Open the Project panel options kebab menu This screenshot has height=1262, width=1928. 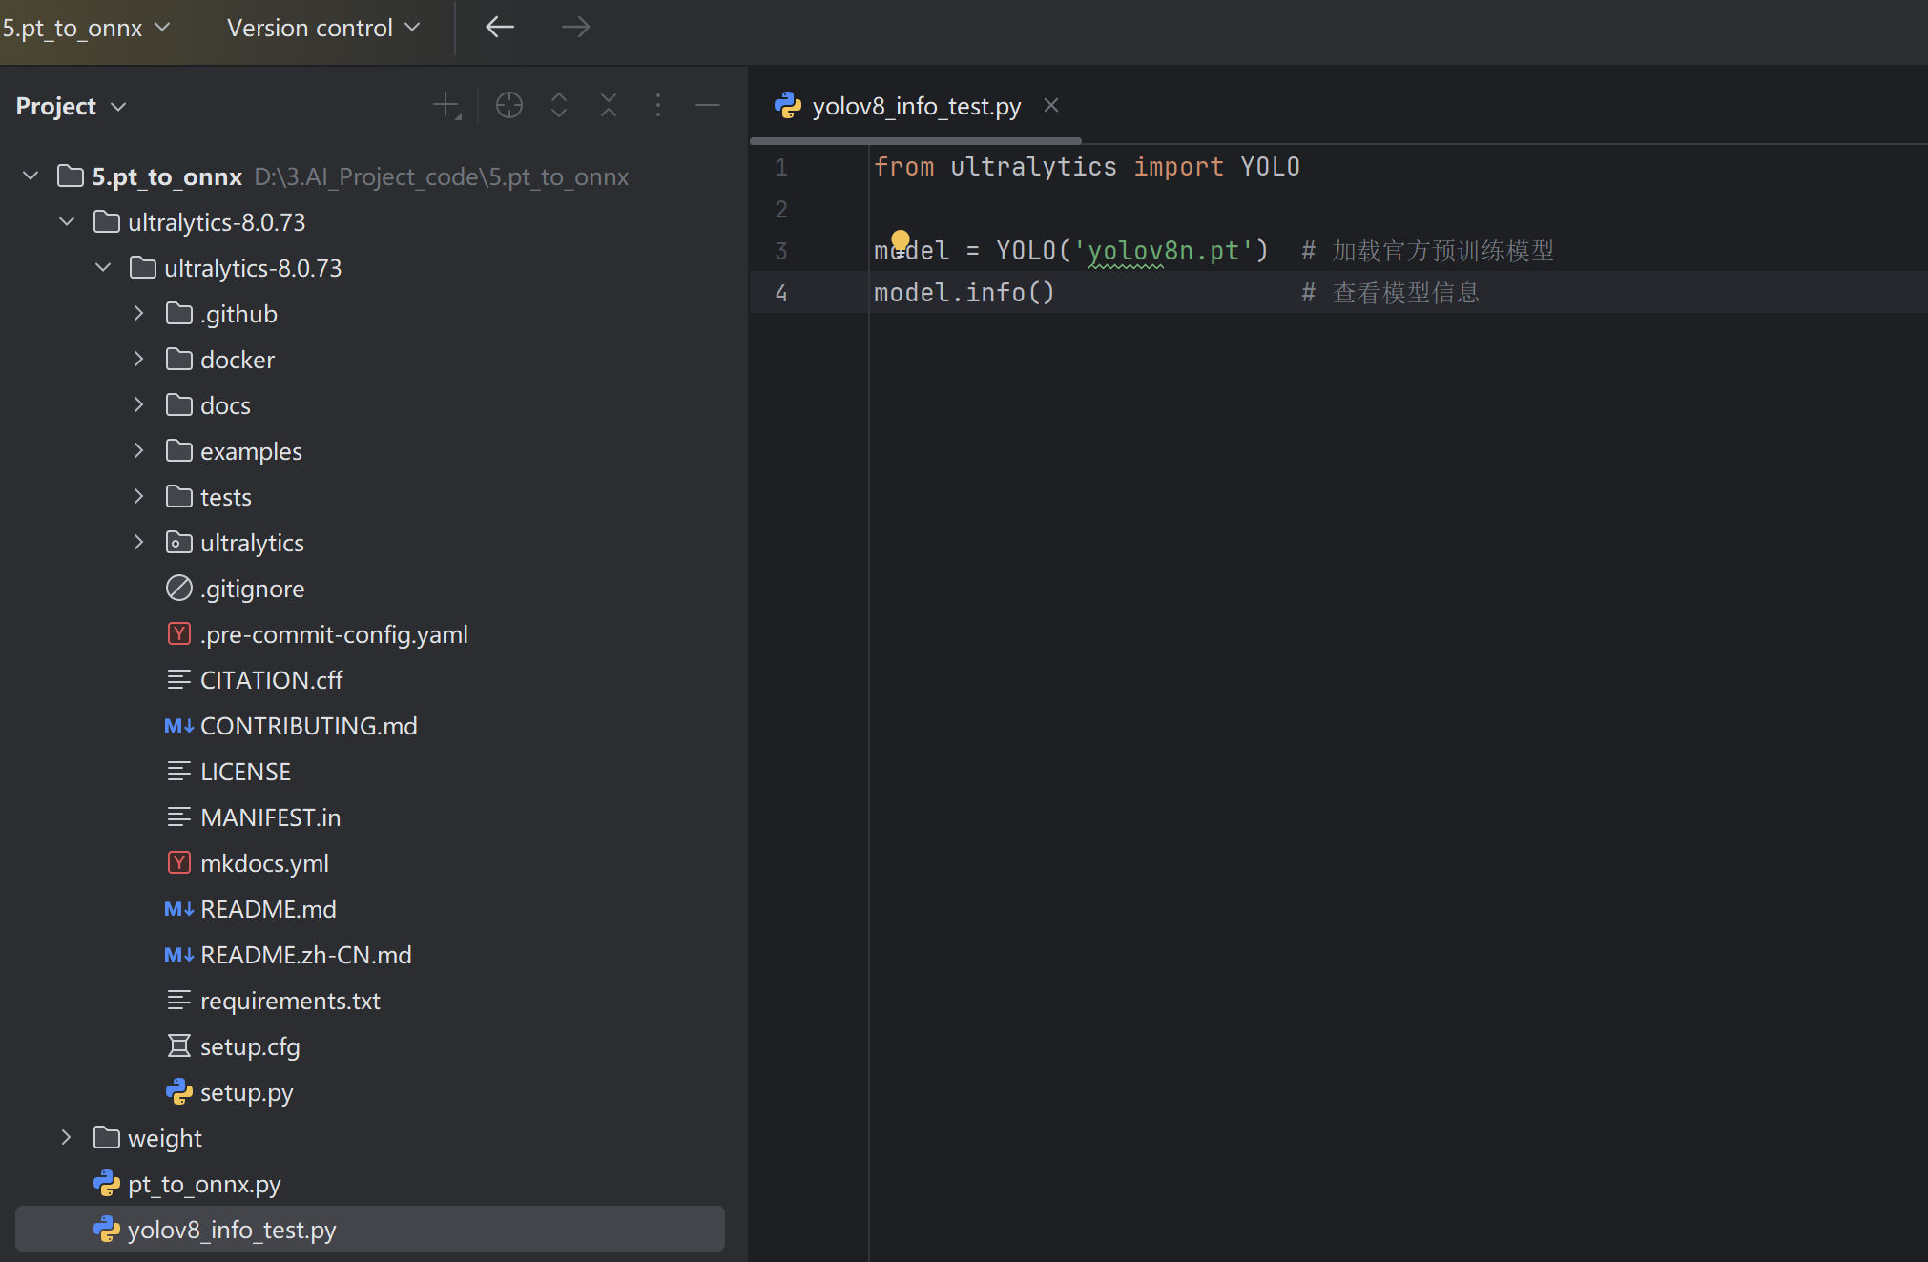[658, 105]
